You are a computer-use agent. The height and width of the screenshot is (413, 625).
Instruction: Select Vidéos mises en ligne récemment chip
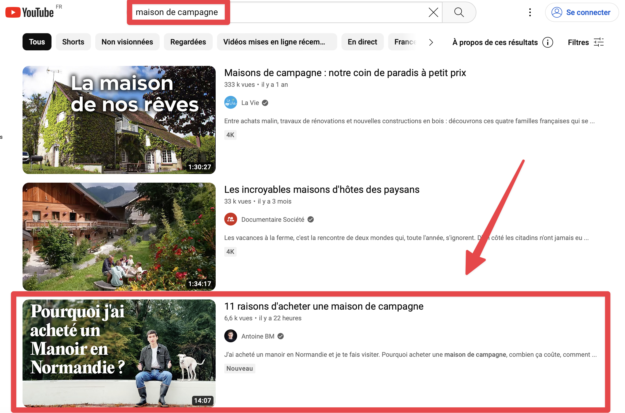(277, 42)
